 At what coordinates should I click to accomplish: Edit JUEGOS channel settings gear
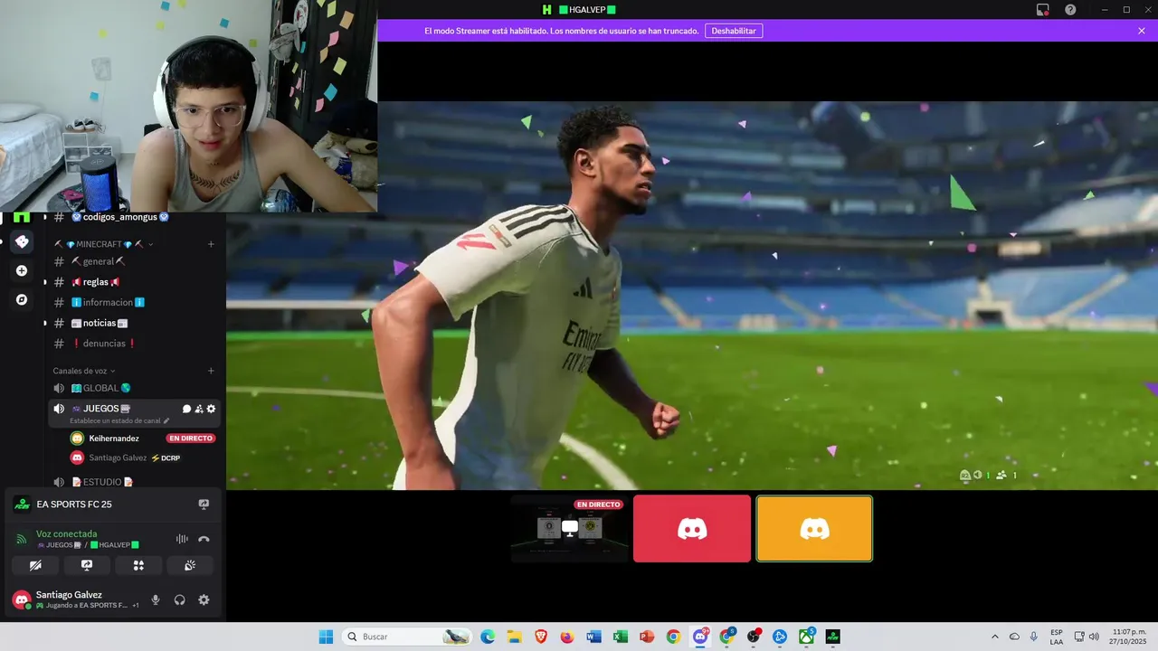pos(211,409)
